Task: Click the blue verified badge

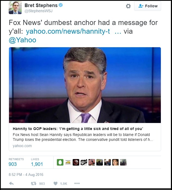Action: [61, 5]
